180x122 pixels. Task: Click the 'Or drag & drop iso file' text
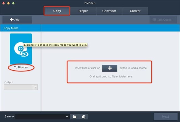coord(111,76)
